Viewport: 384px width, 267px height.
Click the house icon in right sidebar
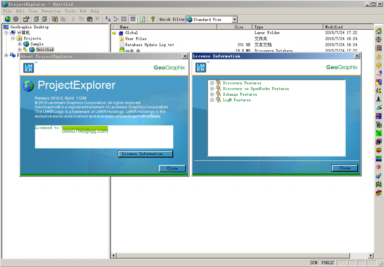(379, 31)
